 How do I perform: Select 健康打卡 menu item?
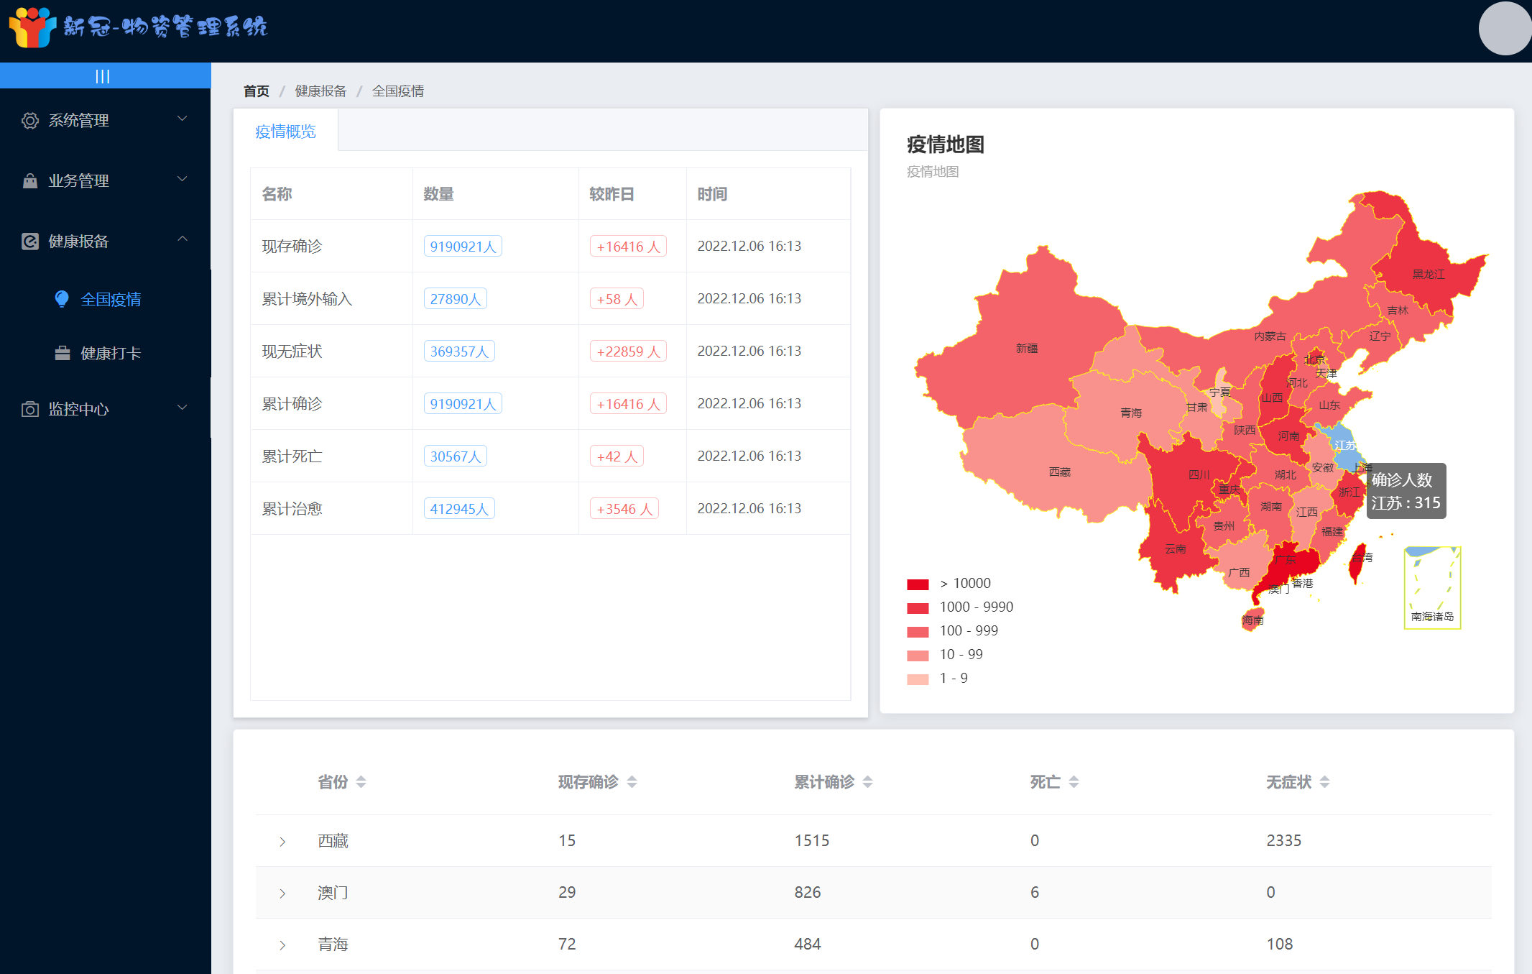pyautogui.click(x=111, y=353)
